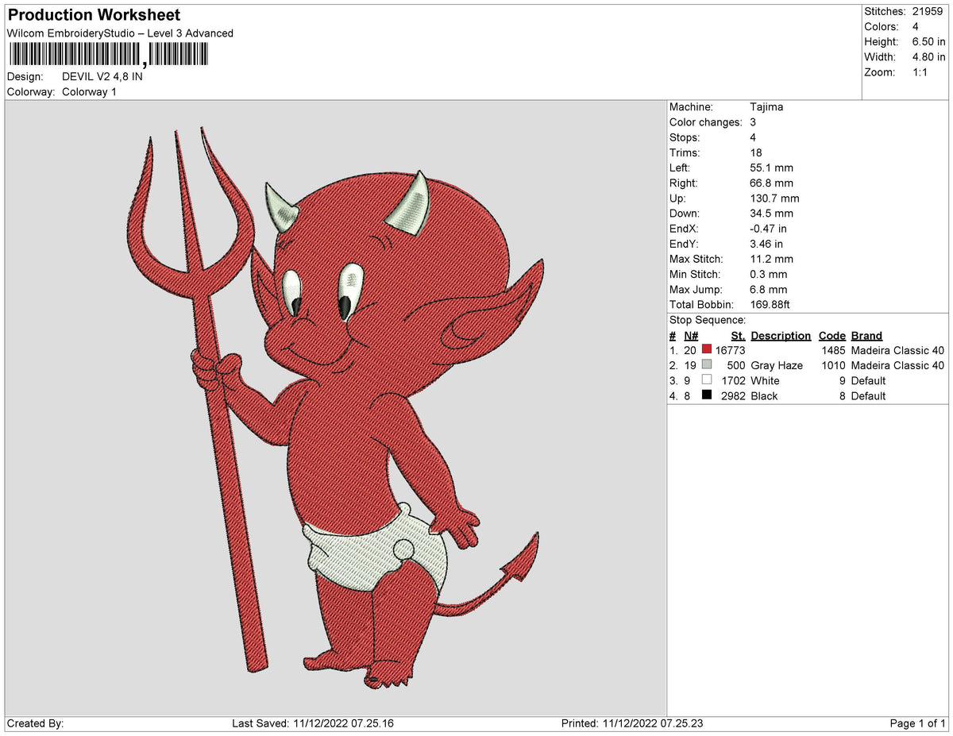
Task: Click the Black thread color chip
Action: pyautogui.click(x=707, y=395)
